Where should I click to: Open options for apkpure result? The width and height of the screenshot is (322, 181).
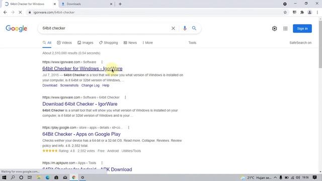[x=102, y=163]
